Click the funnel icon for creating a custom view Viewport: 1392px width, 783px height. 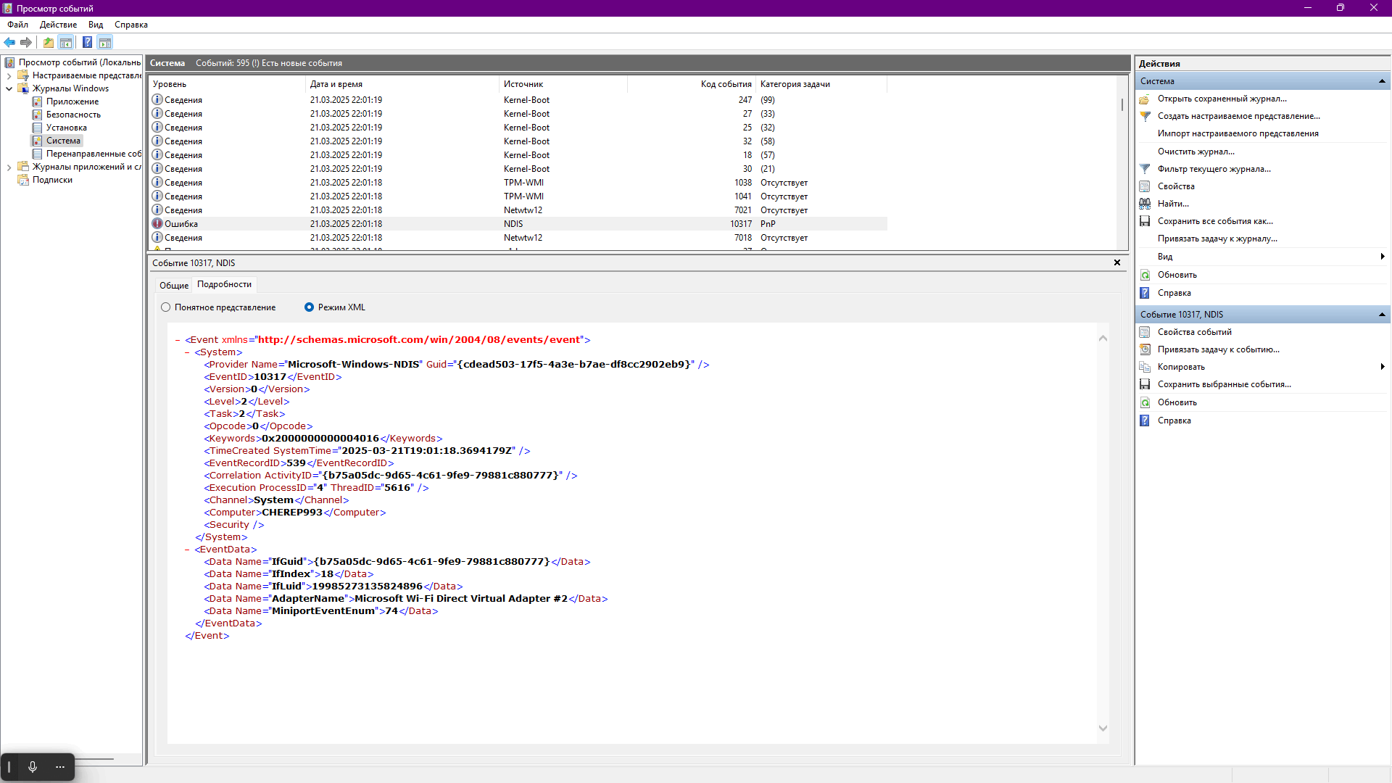pos(1145,116)
